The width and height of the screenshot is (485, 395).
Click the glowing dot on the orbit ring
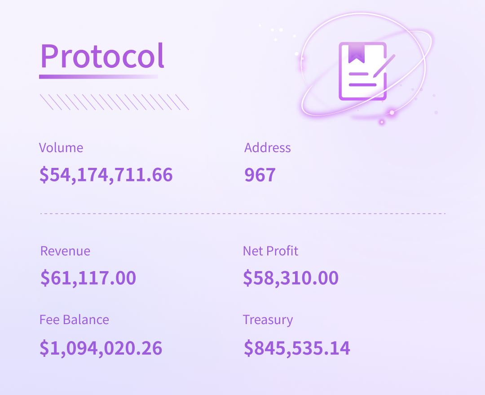[392, 113]
